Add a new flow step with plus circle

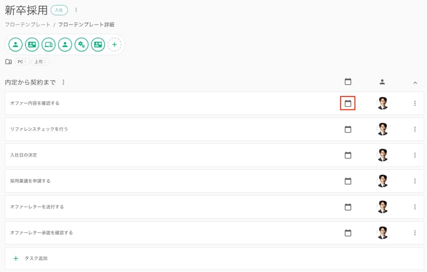(115, 45)
